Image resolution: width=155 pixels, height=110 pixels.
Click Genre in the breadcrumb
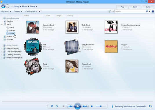[x=32, y=6]
